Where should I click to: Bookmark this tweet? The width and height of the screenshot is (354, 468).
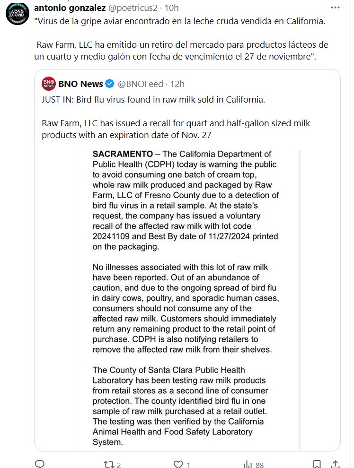[318, 464]
